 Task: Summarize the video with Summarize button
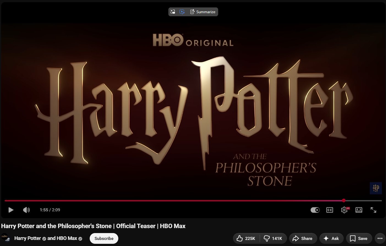pyautogui.click(x=203, y=12)
